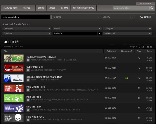The width and height of the screenshot is (156, 124).
Task: Click package type icon for Indie Mix Pack
Action: pyautogui.click(x=139, y=108)
